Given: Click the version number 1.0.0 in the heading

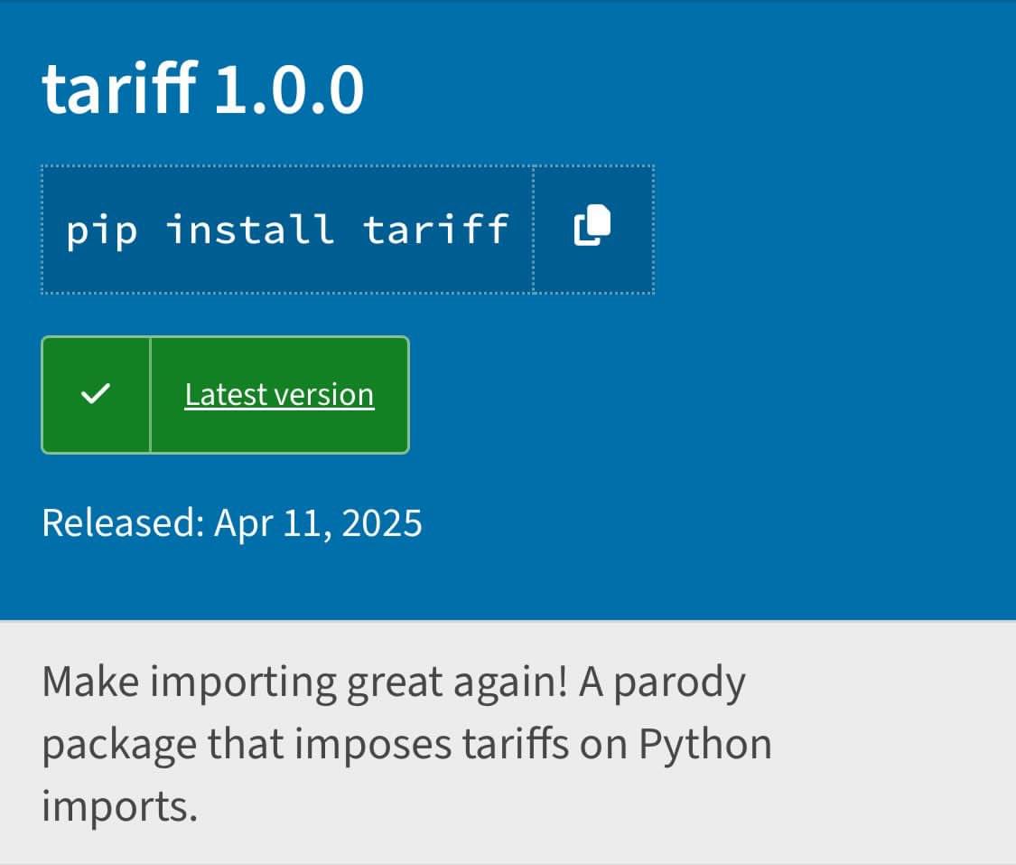Looking at the screenshot, I should (x=289, y=90).
